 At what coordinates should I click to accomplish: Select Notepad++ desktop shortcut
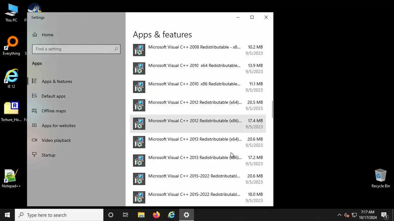pyautogui.click(x=11, y=178)
